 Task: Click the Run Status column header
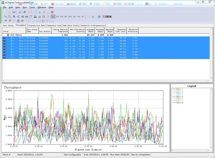pyautogui.click(x=45, y=30)
